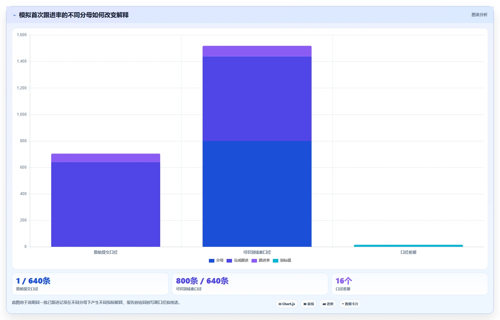Click the 1,600 y-axis tick label
This screenshot has height=320, width=500.
(22, 35)
